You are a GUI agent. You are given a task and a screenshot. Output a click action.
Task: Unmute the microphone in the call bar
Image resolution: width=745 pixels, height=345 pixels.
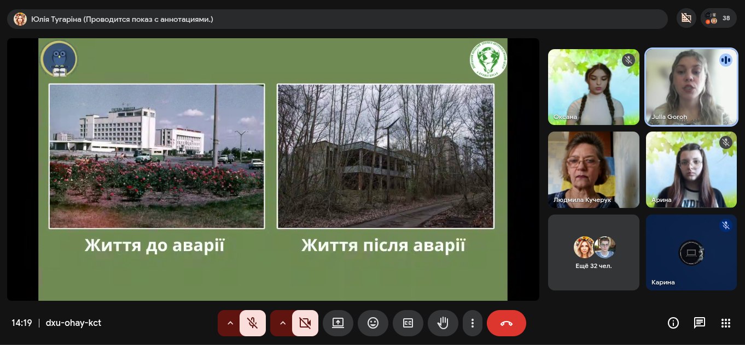click(252, 323)
